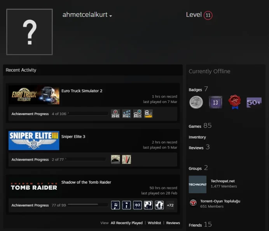Click the Level 11 badge circle
269x231 pixels.
[x=208, y=15]
